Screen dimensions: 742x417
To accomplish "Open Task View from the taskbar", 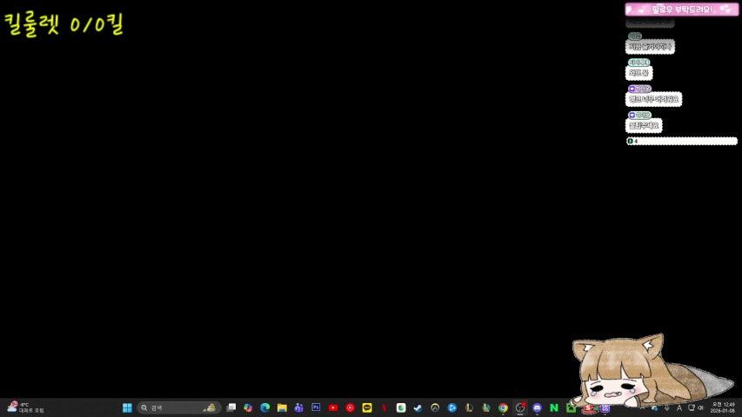I will (231, 407).
